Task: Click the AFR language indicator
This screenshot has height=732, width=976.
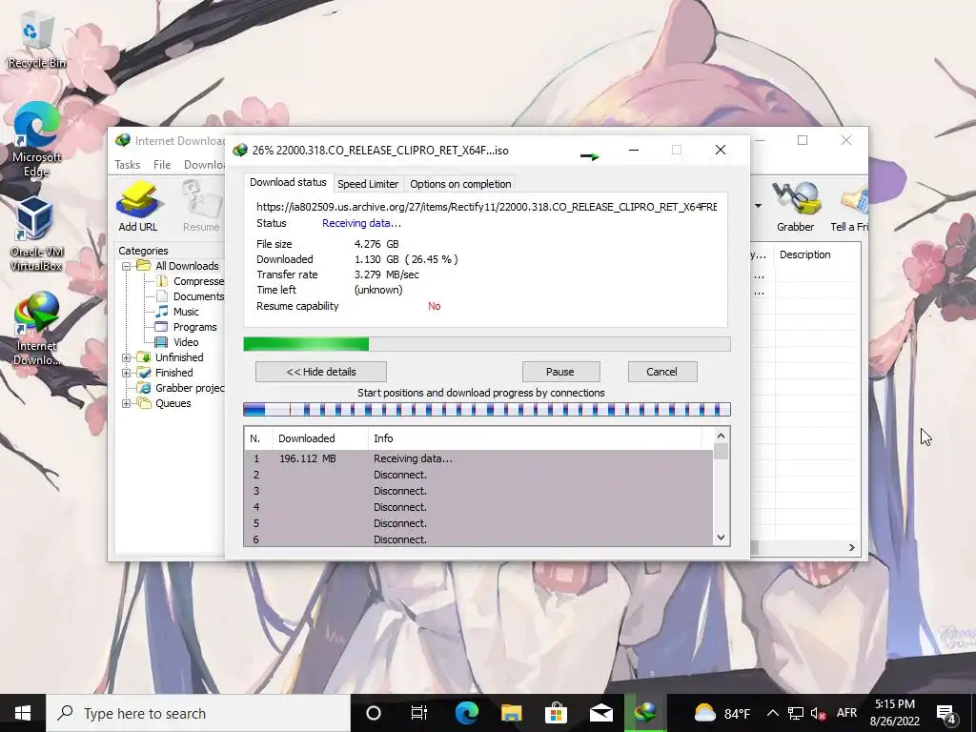Action: pos(846,713)
